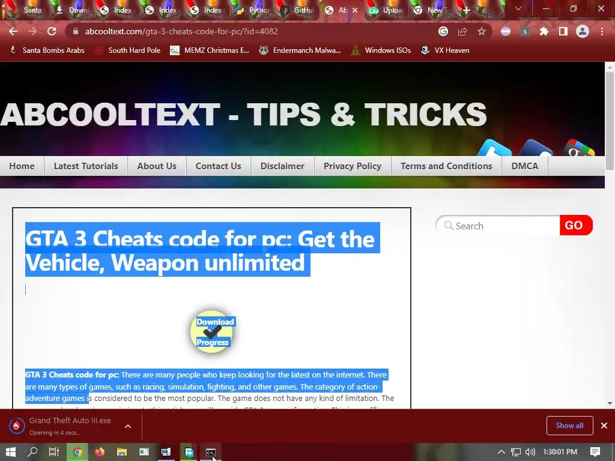Open the Privacy Policy page

(x=353, y=166)
